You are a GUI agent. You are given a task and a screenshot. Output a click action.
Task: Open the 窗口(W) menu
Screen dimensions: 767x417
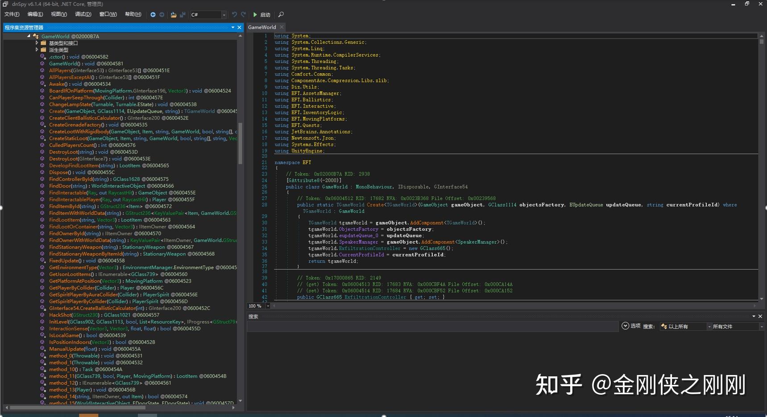coord(108,14)
